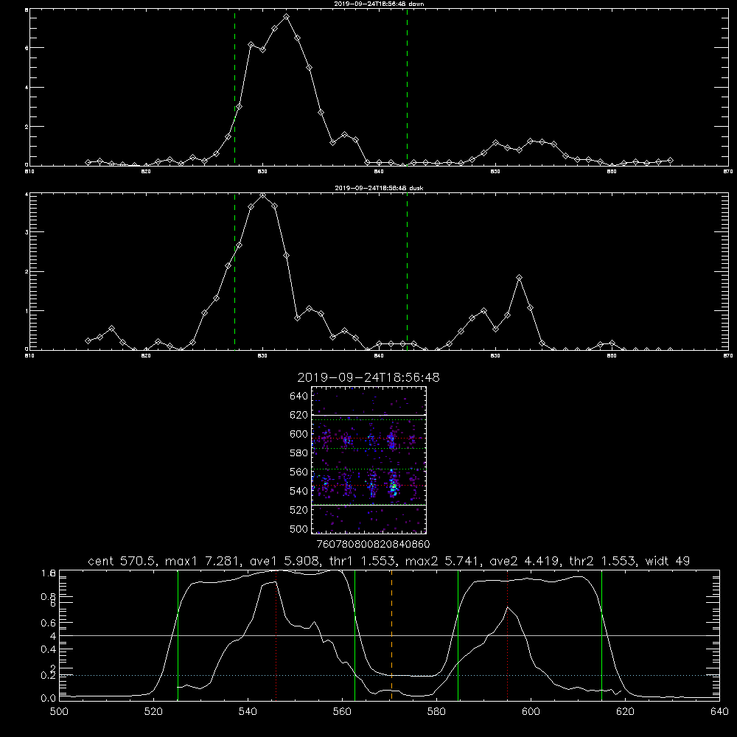Select "max2 5.741" in the stats line
The image size is (737, 737).
(x=439, y=561)
